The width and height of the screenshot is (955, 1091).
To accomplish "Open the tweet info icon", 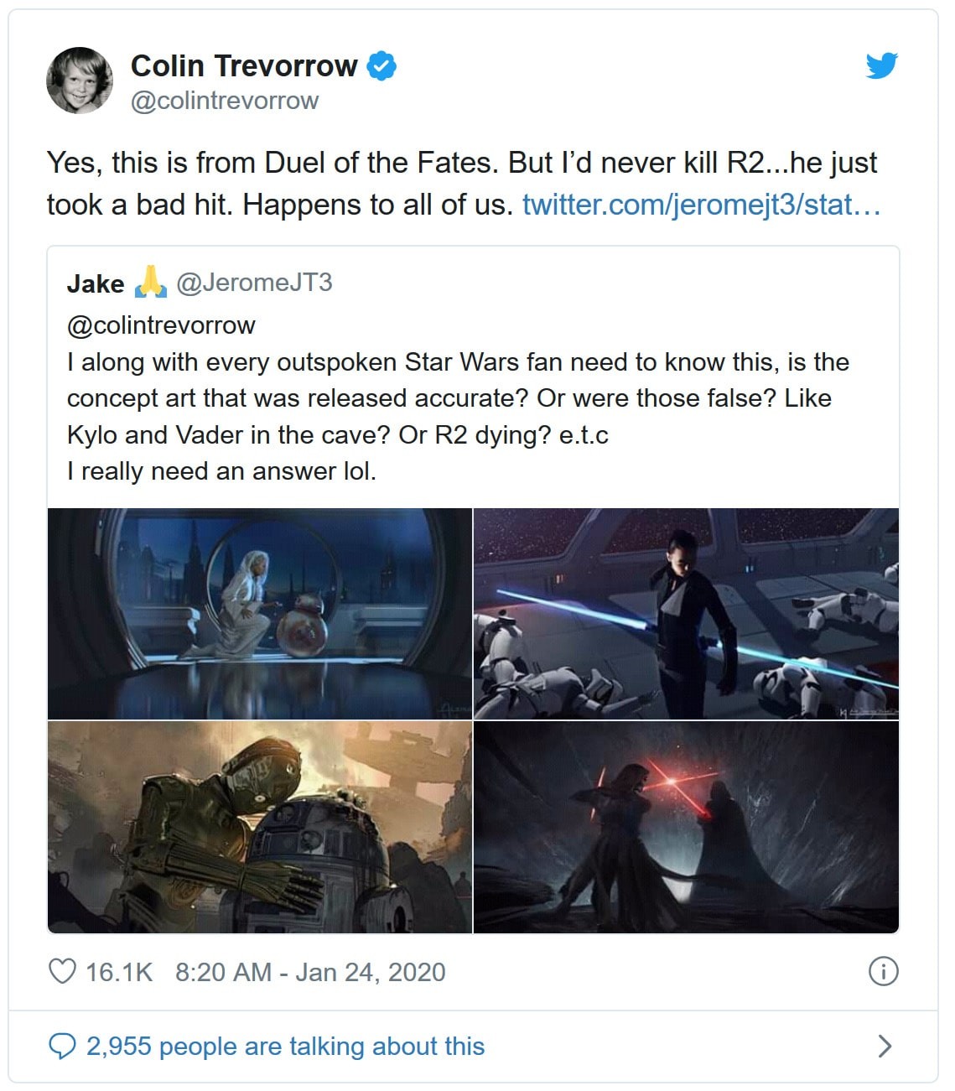I will (x=883, y=971).
